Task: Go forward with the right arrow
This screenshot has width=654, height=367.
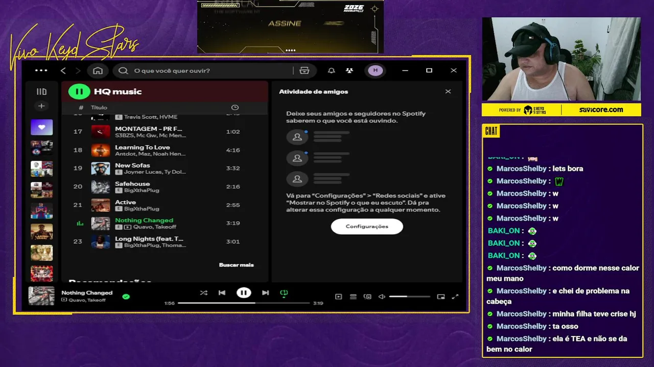Action: [78, 70]
